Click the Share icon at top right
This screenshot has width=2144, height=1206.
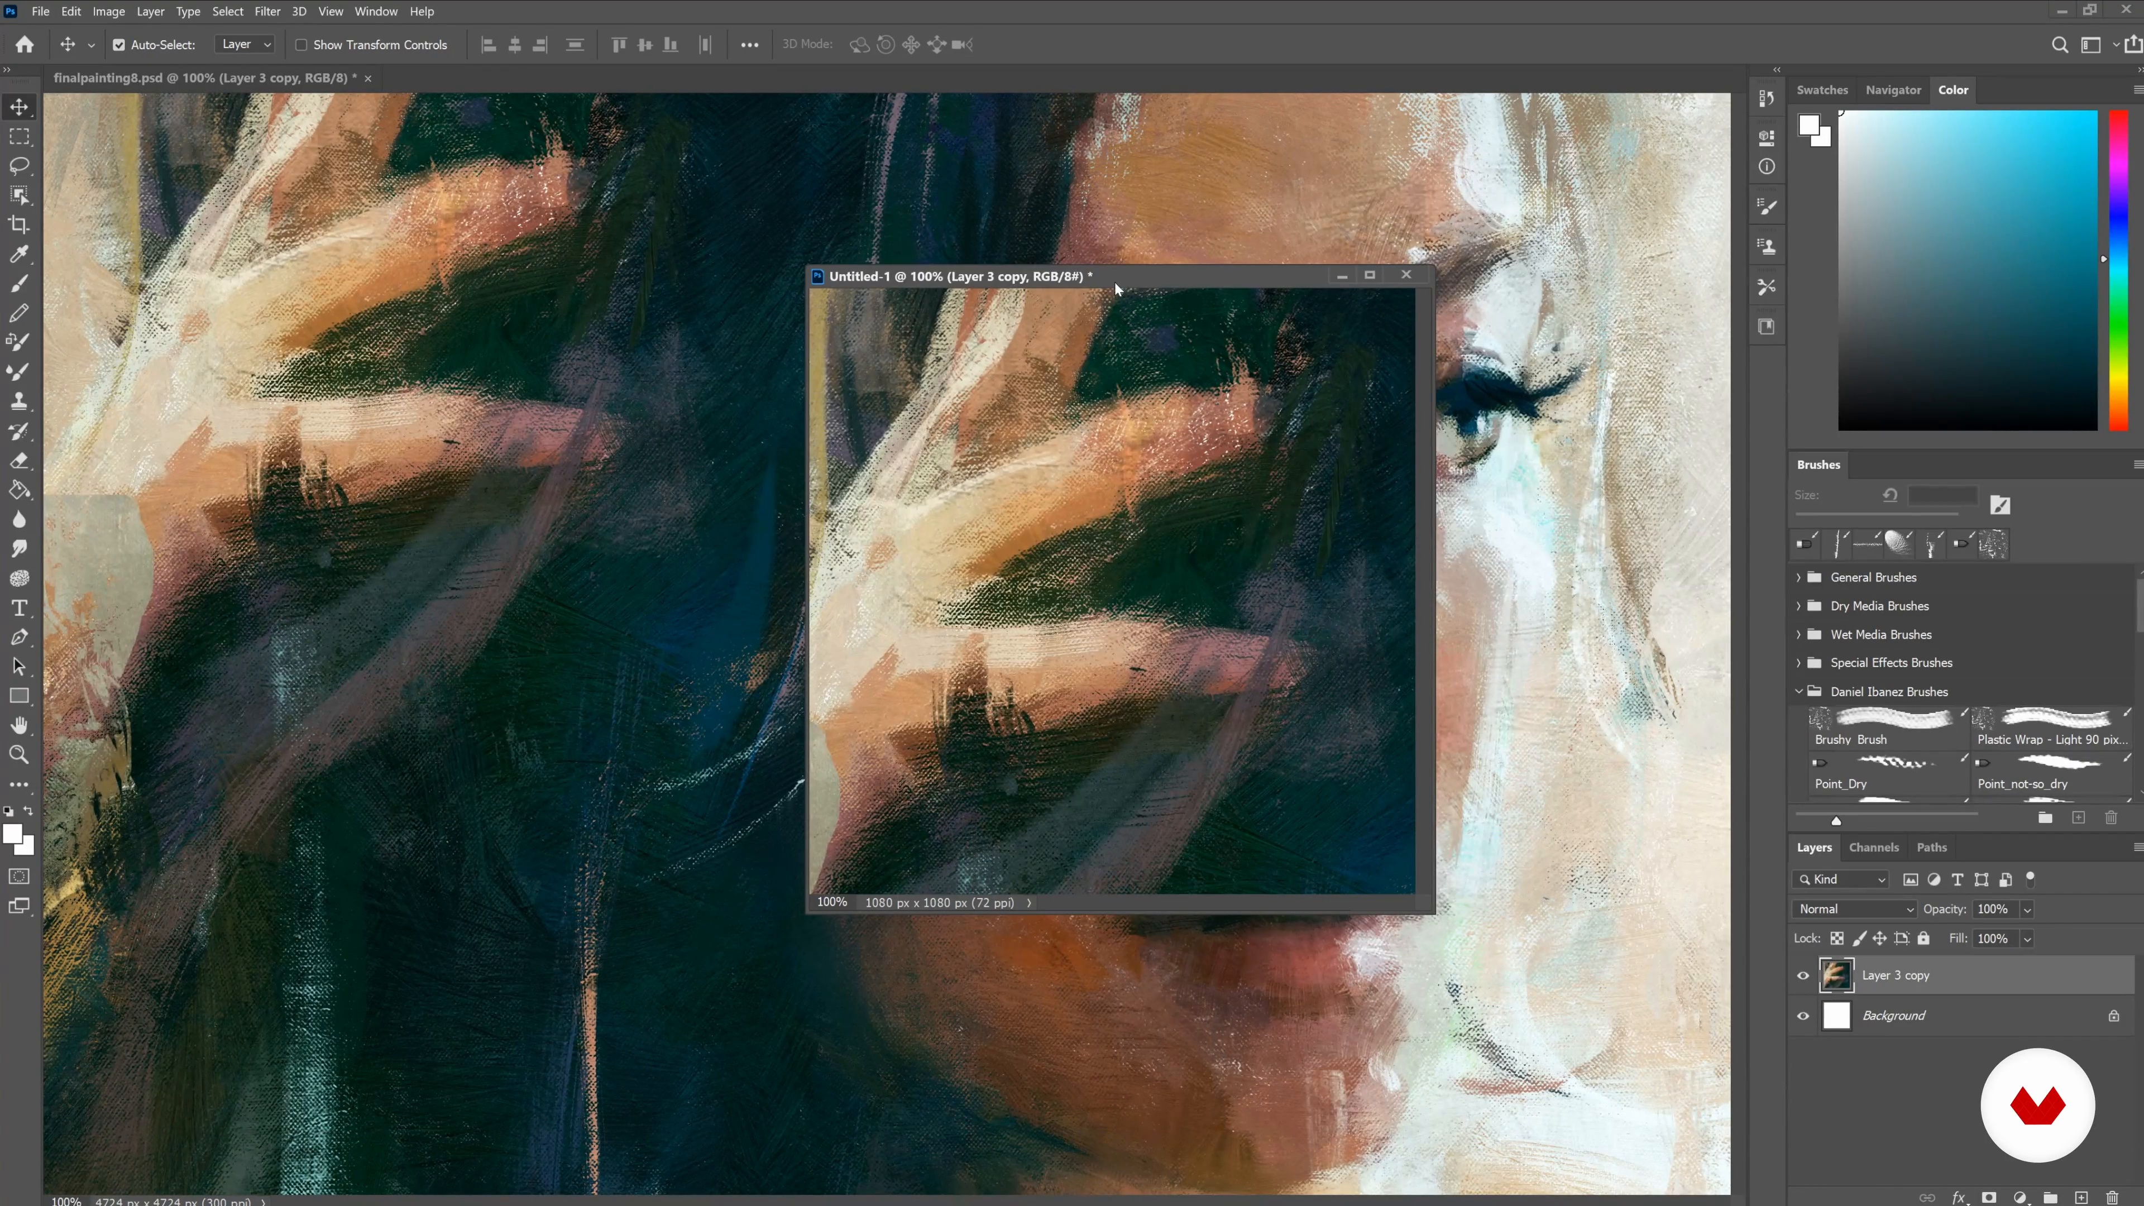[2133, 45]
